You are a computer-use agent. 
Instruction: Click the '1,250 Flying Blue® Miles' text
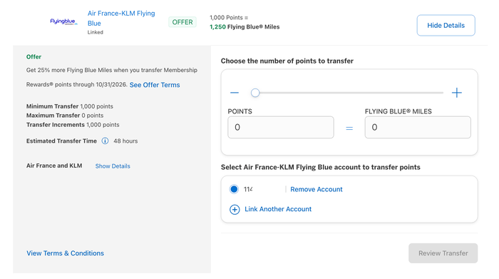pyautogui.click(x=245, y=26)
